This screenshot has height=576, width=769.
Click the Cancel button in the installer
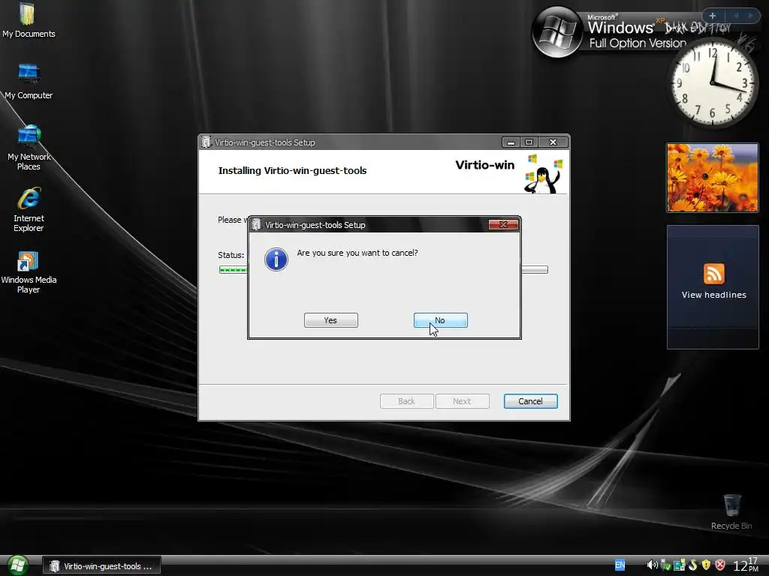click(x=531, y=401)
